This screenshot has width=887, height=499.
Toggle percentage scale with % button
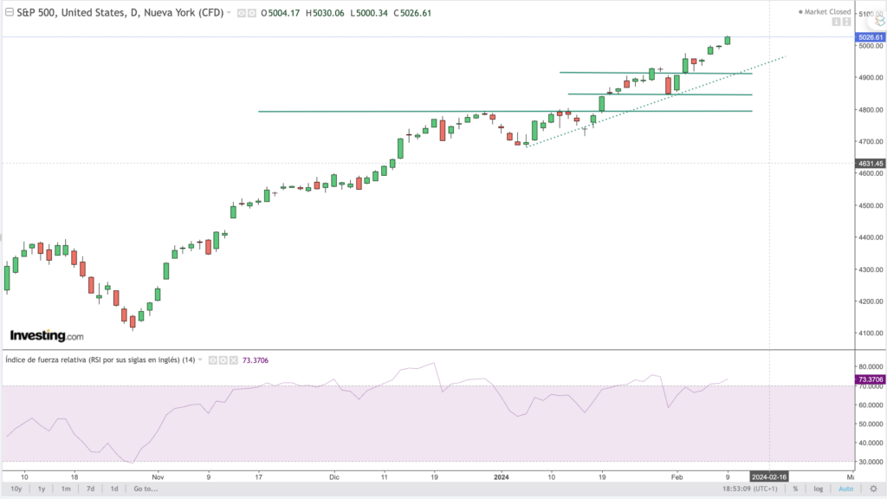coord(794,489)
